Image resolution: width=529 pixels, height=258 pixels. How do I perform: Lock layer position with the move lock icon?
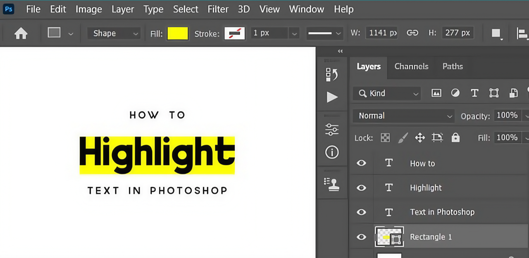[x=420, y=137]
